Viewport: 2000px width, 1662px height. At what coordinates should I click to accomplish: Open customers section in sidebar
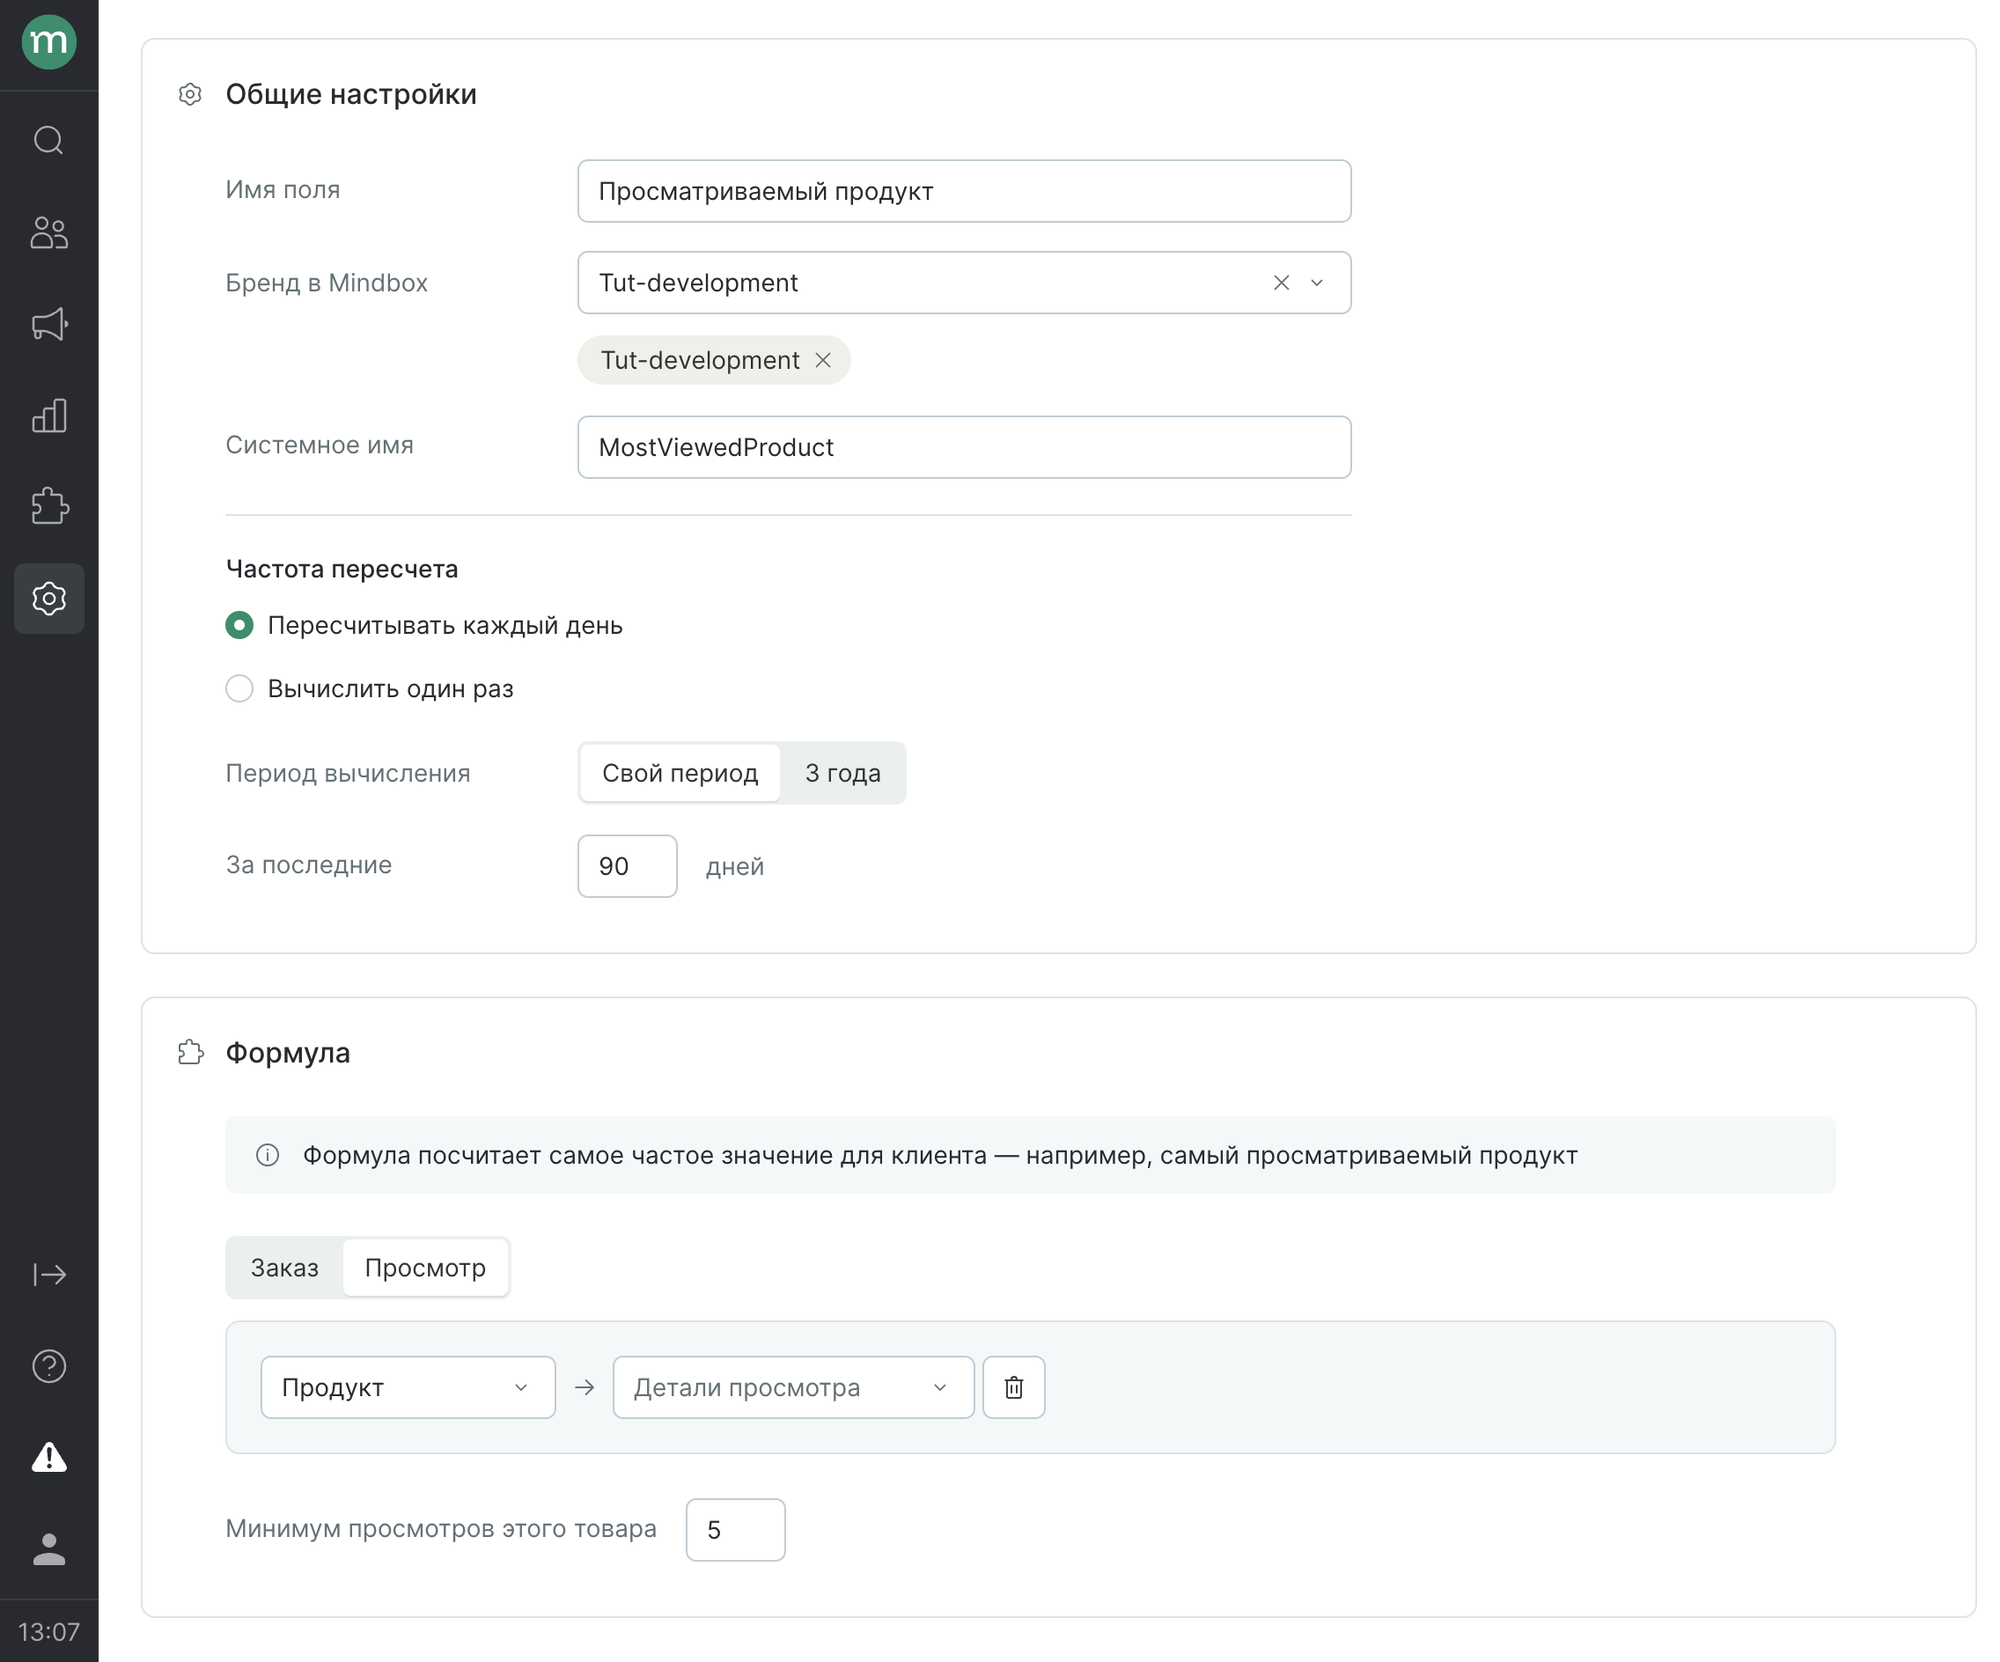48,232
